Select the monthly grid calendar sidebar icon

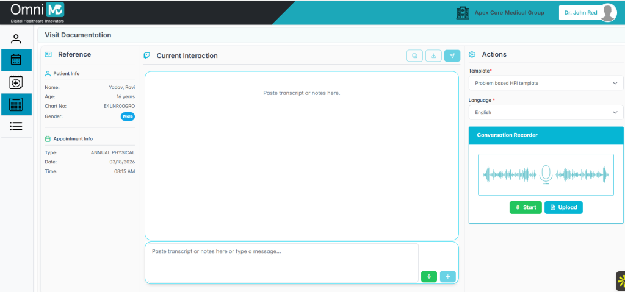pos(16,104)
